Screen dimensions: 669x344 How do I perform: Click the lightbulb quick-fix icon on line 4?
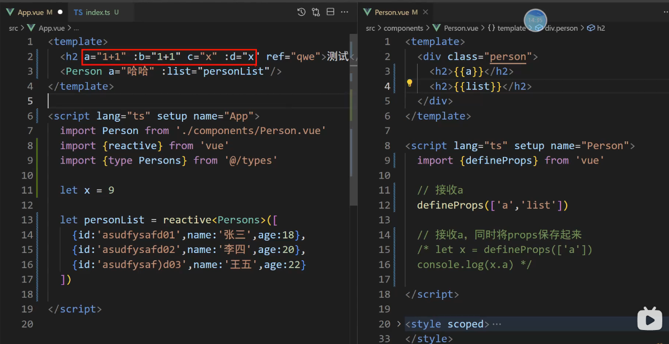[x=409, y=83]
